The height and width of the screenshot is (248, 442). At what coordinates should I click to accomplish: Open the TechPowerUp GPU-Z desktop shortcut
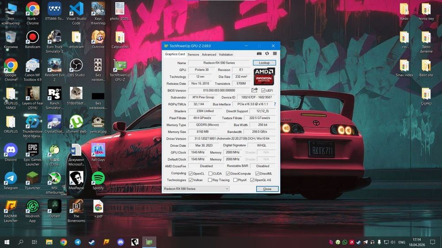click(120, 70)
